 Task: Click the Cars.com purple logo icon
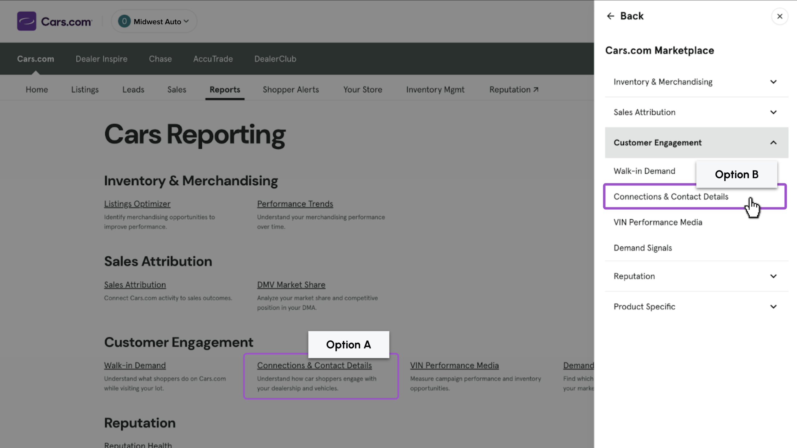[26, 21]
